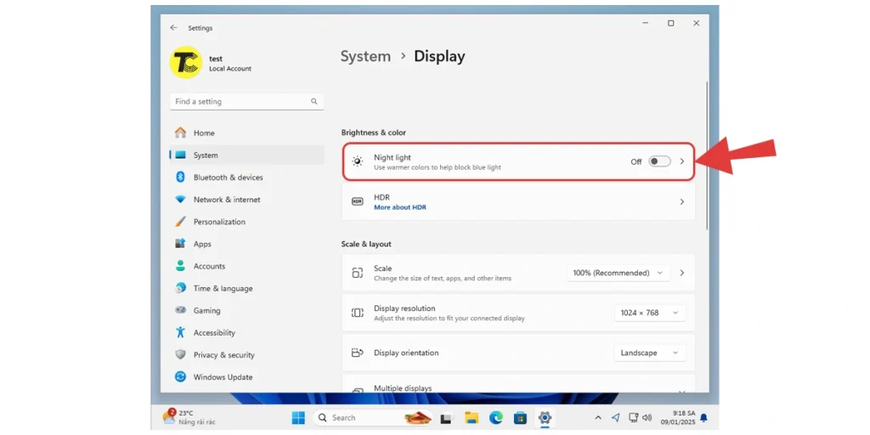Select the Gaming category
Screen dimensions: 870x435
206,311
